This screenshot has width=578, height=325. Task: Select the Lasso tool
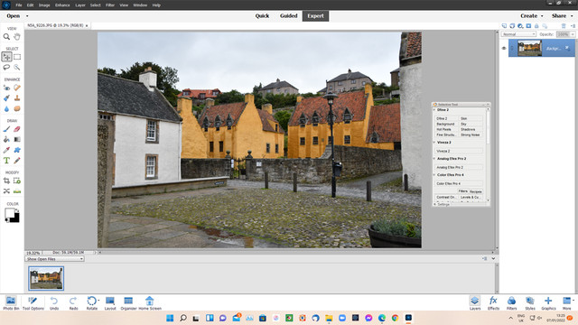coord(6,67)
